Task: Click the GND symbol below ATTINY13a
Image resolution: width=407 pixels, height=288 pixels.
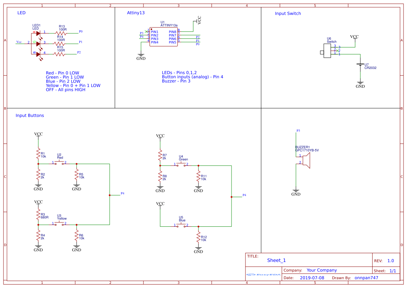Action: [141, 56]
